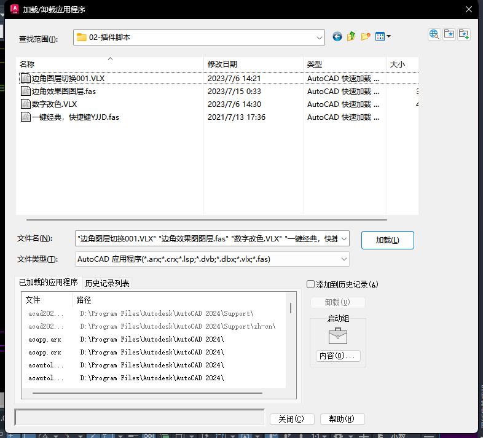
Task: Select file icon of 数字改色.VLX
Action: coord(26,104)
